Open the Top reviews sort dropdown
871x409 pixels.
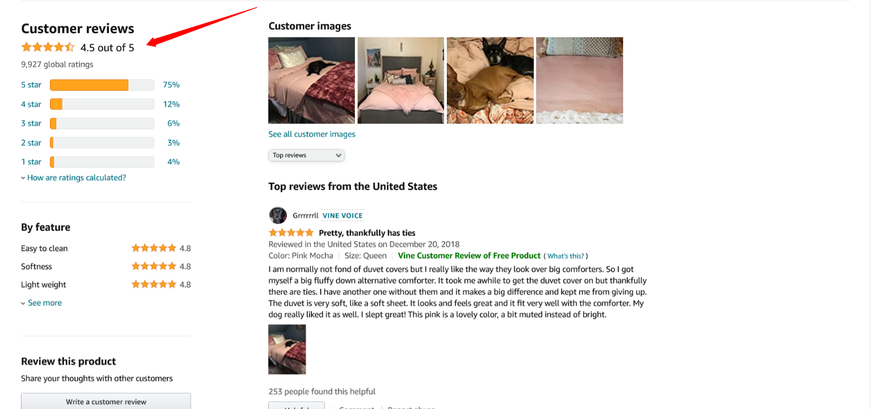[306, 155]
